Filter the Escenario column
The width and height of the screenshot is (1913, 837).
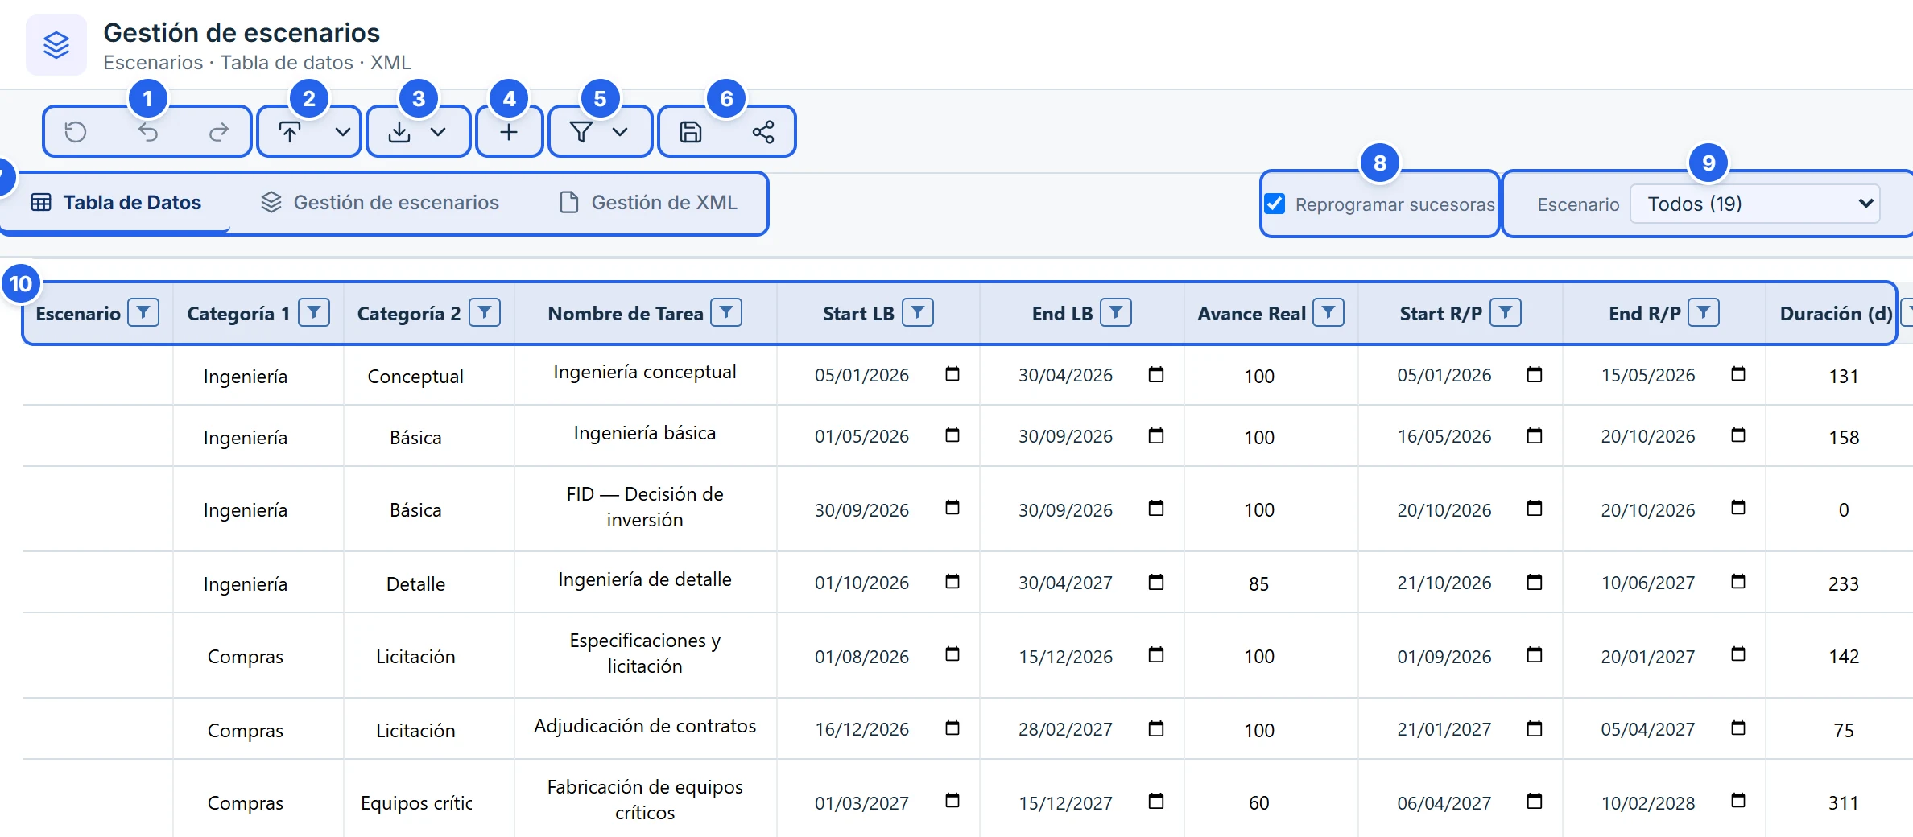(143, 312)
